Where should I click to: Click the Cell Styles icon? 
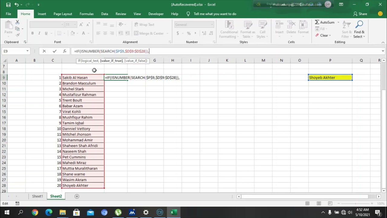point(262,25)
